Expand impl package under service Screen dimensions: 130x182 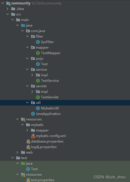pos(32,75)
